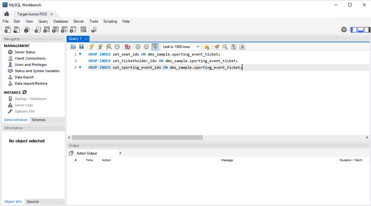
Task: Toggle invisible characters pilcrow button
Action: pos(234,47)
